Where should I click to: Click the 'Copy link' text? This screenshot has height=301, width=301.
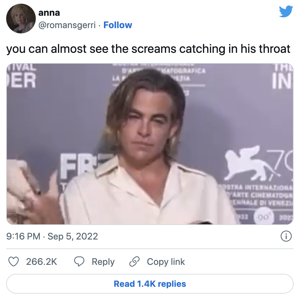pos(166,261)
